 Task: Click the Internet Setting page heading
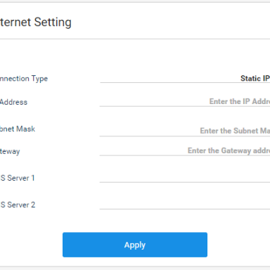pos(35,22)
